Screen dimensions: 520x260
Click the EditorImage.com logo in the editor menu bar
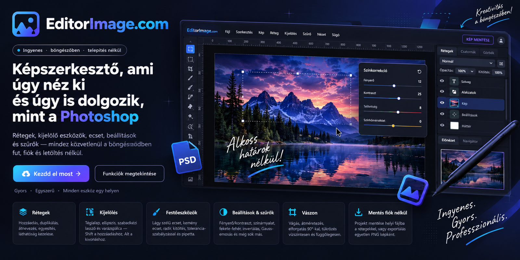pyautogui.click(x=202, y=31)
